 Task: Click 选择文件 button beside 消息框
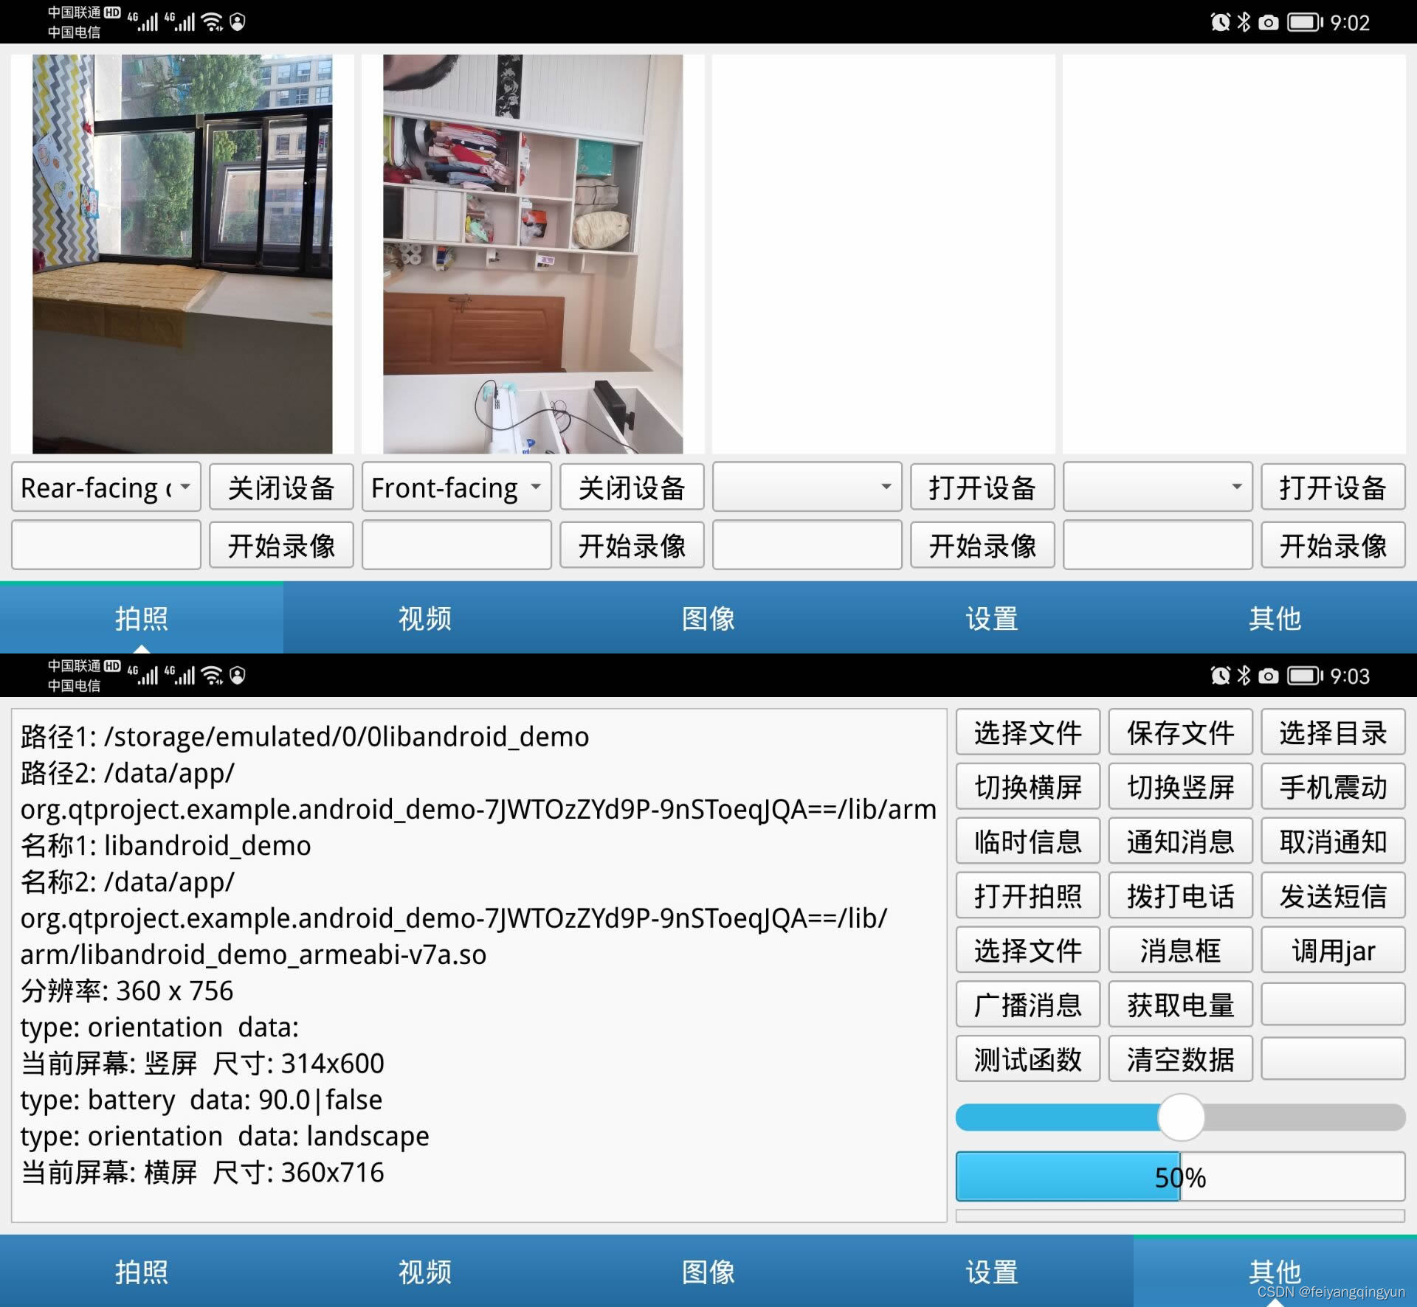point(1028,951)
